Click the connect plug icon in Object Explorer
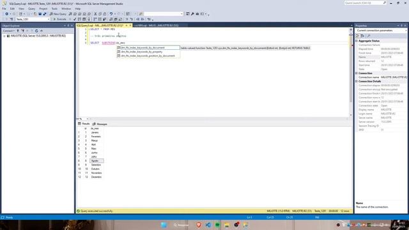This screenshot has width=409, height=230. (x=18, y=31)
